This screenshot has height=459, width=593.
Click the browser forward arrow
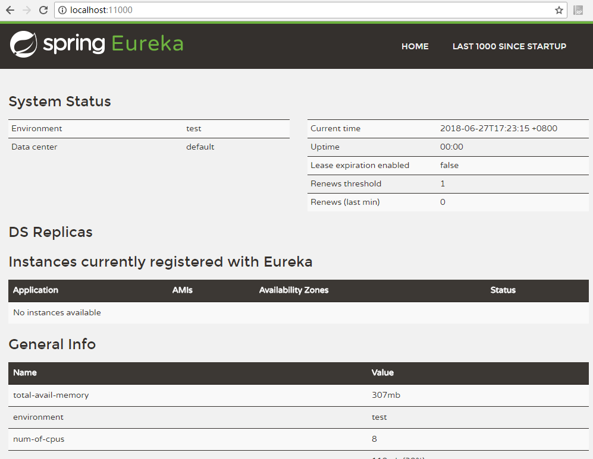point(27,10)
